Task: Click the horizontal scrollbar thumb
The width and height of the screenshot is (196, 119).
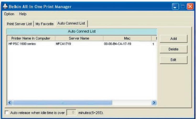Action: pos(63,103)
